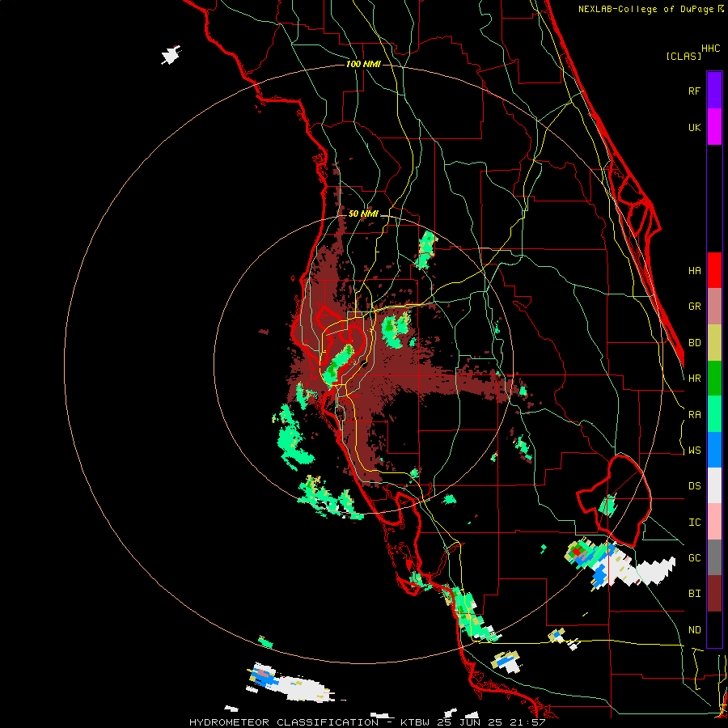Click the "RF" legend label

694,91
